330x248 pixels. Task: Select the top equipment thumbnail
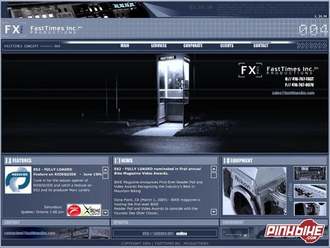tap(310, 173)
